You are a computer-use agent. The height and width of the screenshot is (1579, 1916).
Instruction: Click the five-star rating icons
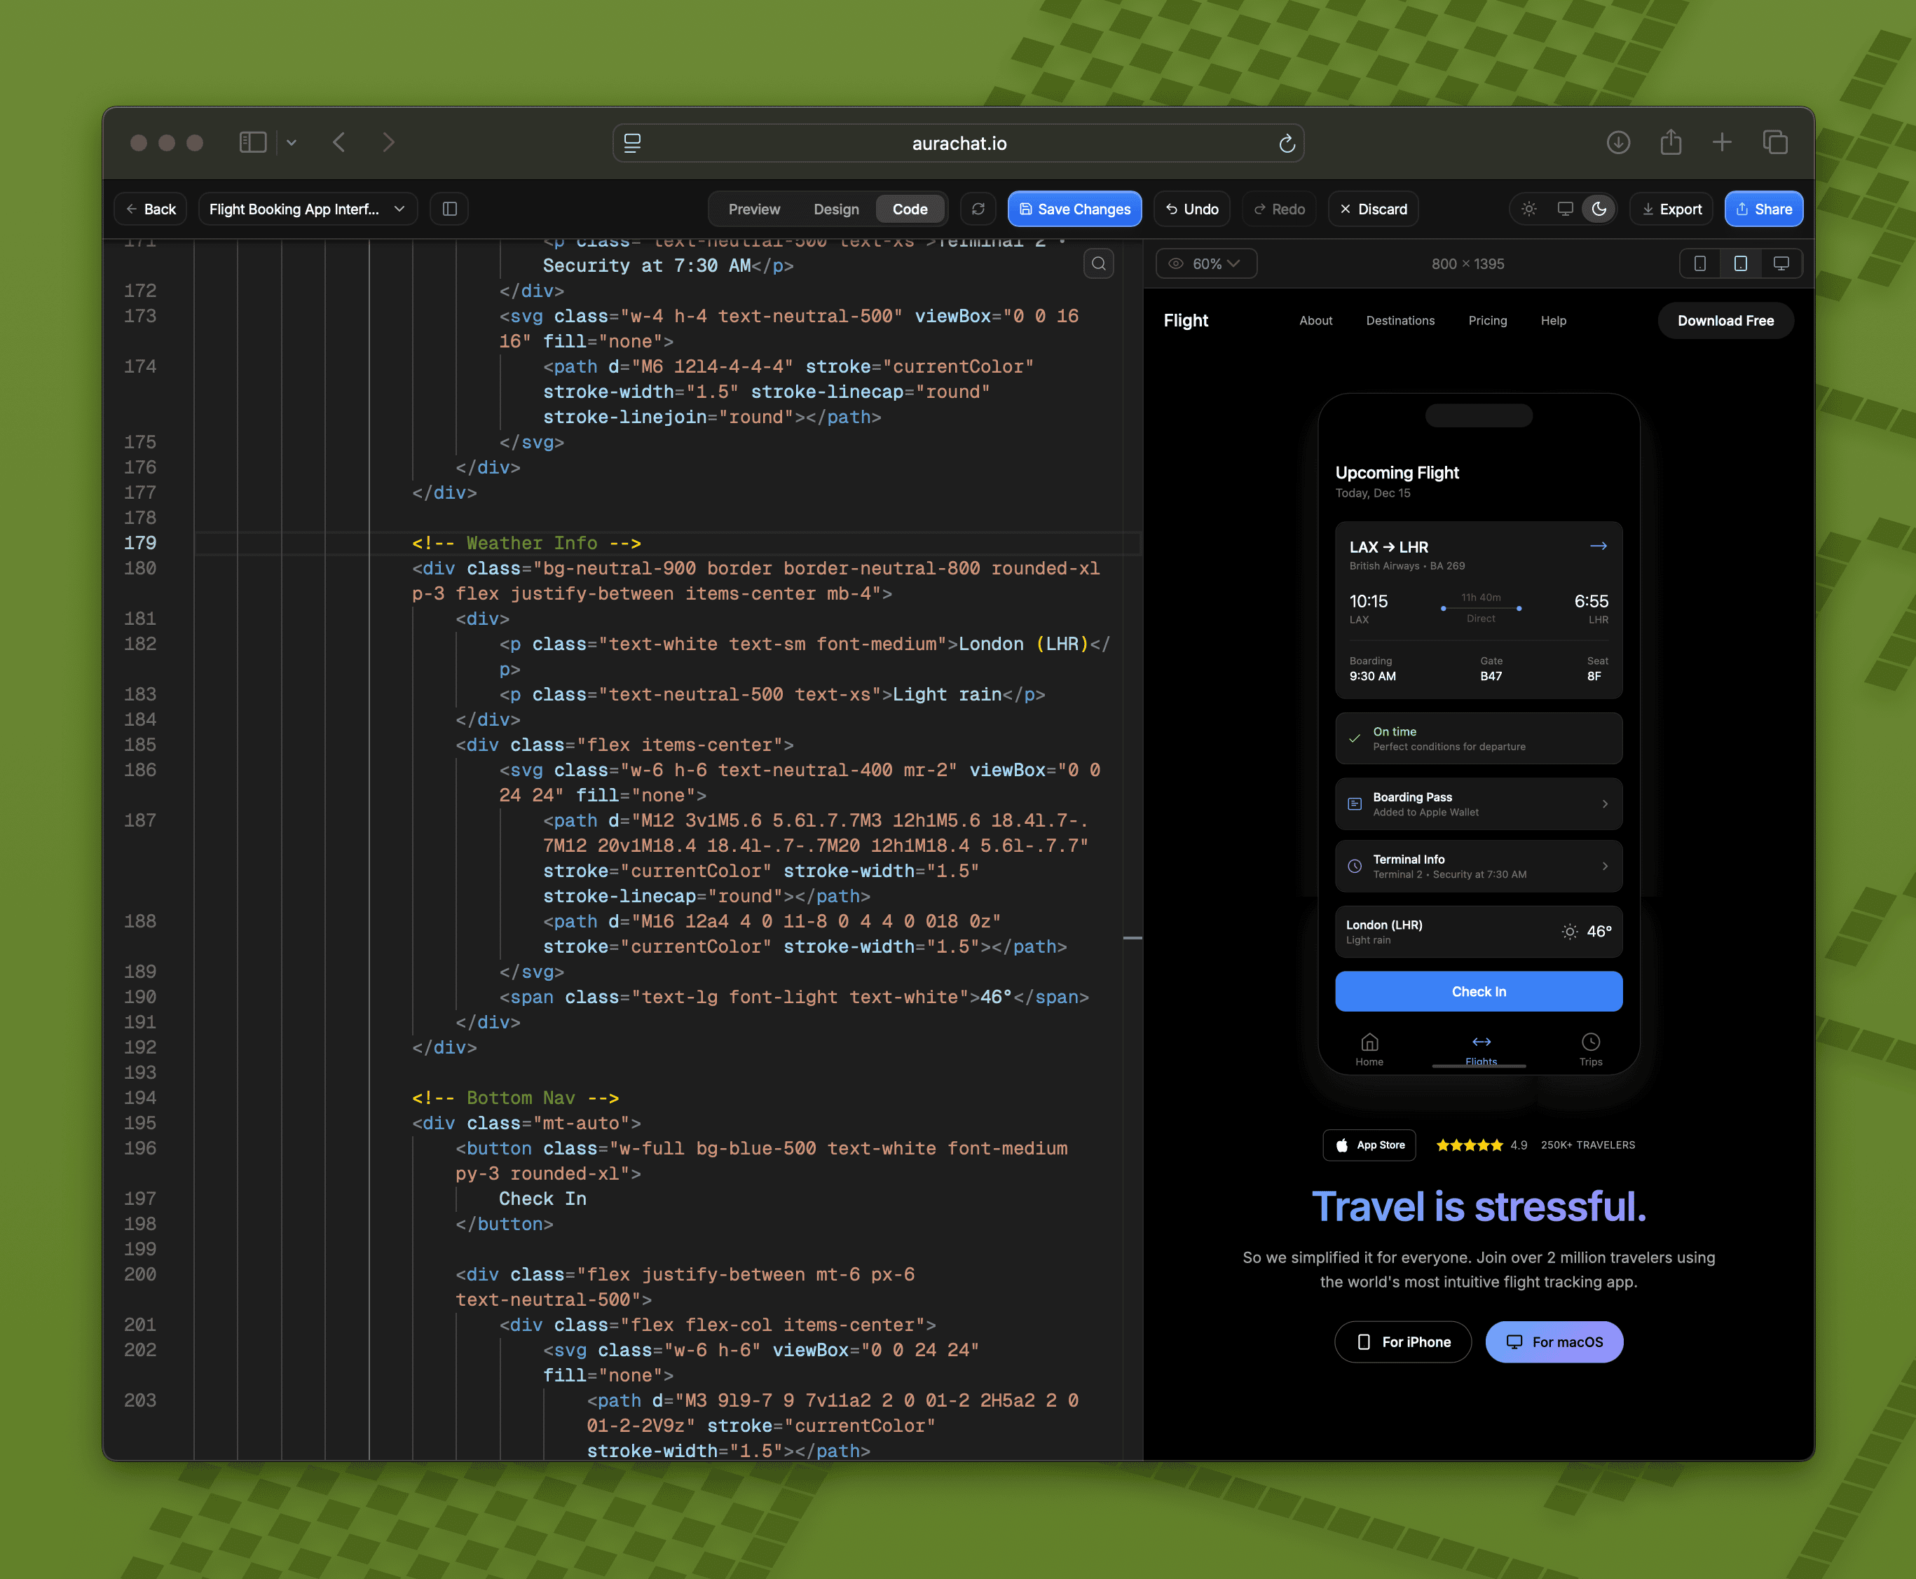(1468, 1145)
